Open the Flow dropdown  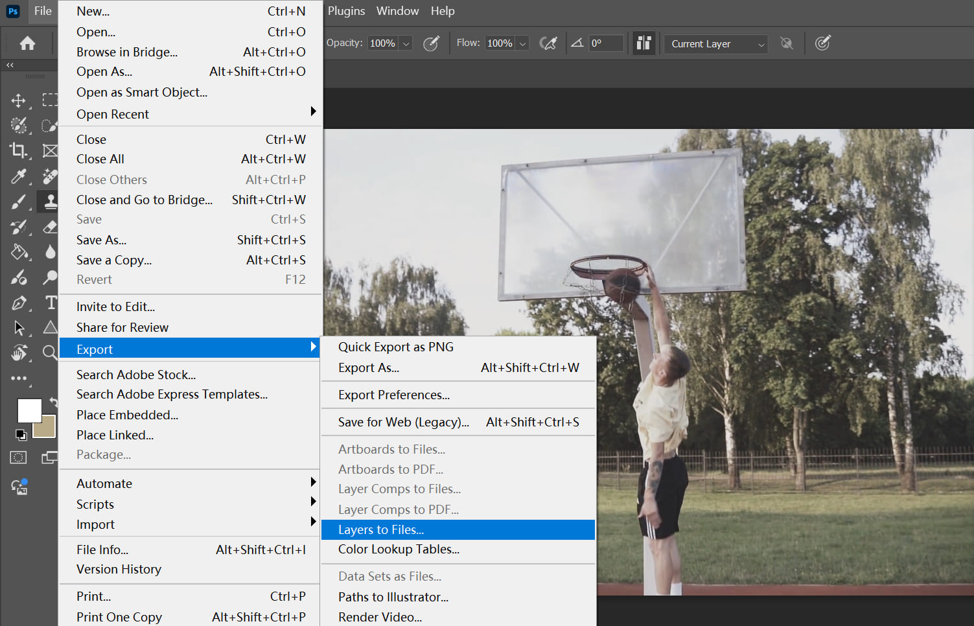[523, 43]
